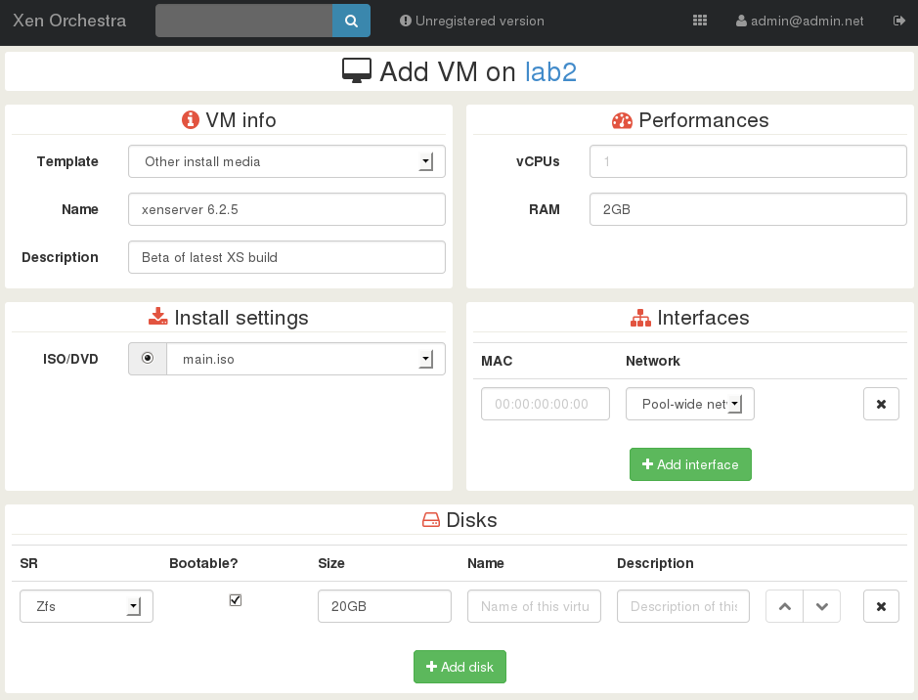Click the "Network" column header
Screen dimensions: 918x700
click(x=653, y=361)
